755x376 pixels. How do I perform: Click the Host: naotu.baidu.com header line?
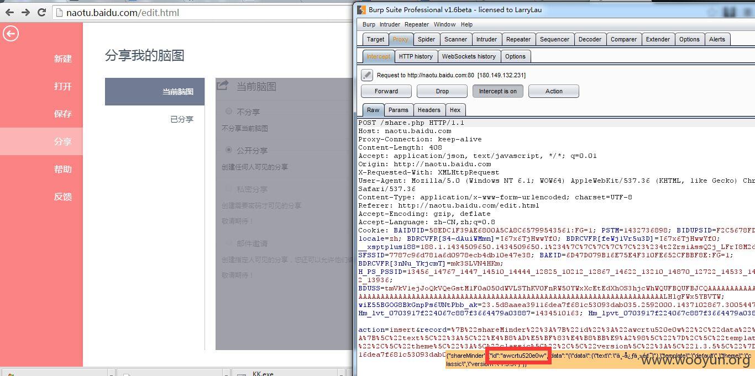click(x=405, y=131)
